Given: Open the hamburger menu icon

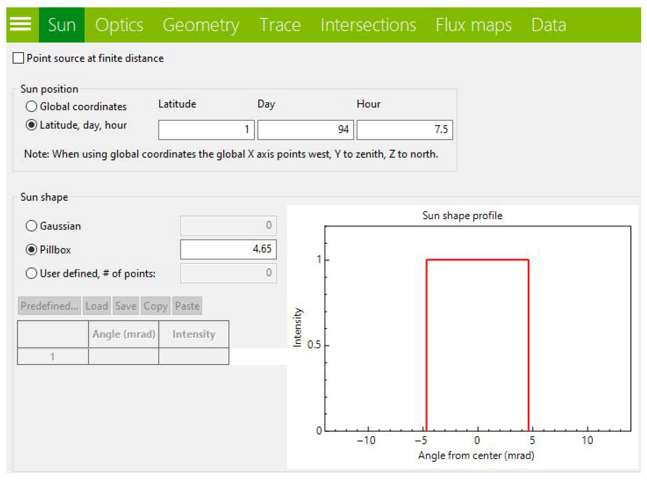Looking at the screenshot, I should (20, 24).
